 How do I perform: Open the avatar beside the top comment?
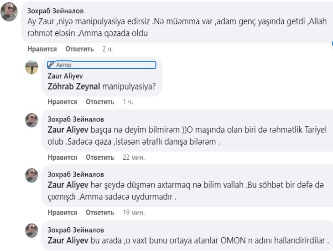9,11
